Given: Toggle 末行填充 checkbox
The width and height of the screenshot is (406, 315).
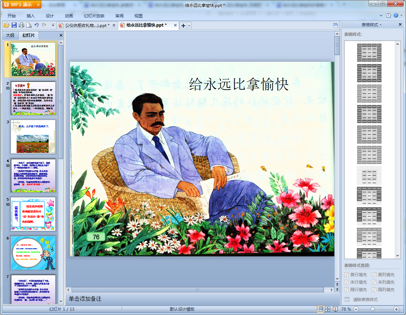Looking at the screenshot, I should (x=346, y=282).
